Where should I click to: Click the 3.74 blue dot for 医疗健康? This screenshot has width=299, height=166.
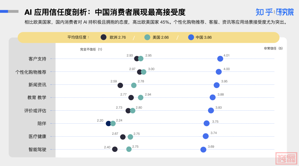click(205, 136)
